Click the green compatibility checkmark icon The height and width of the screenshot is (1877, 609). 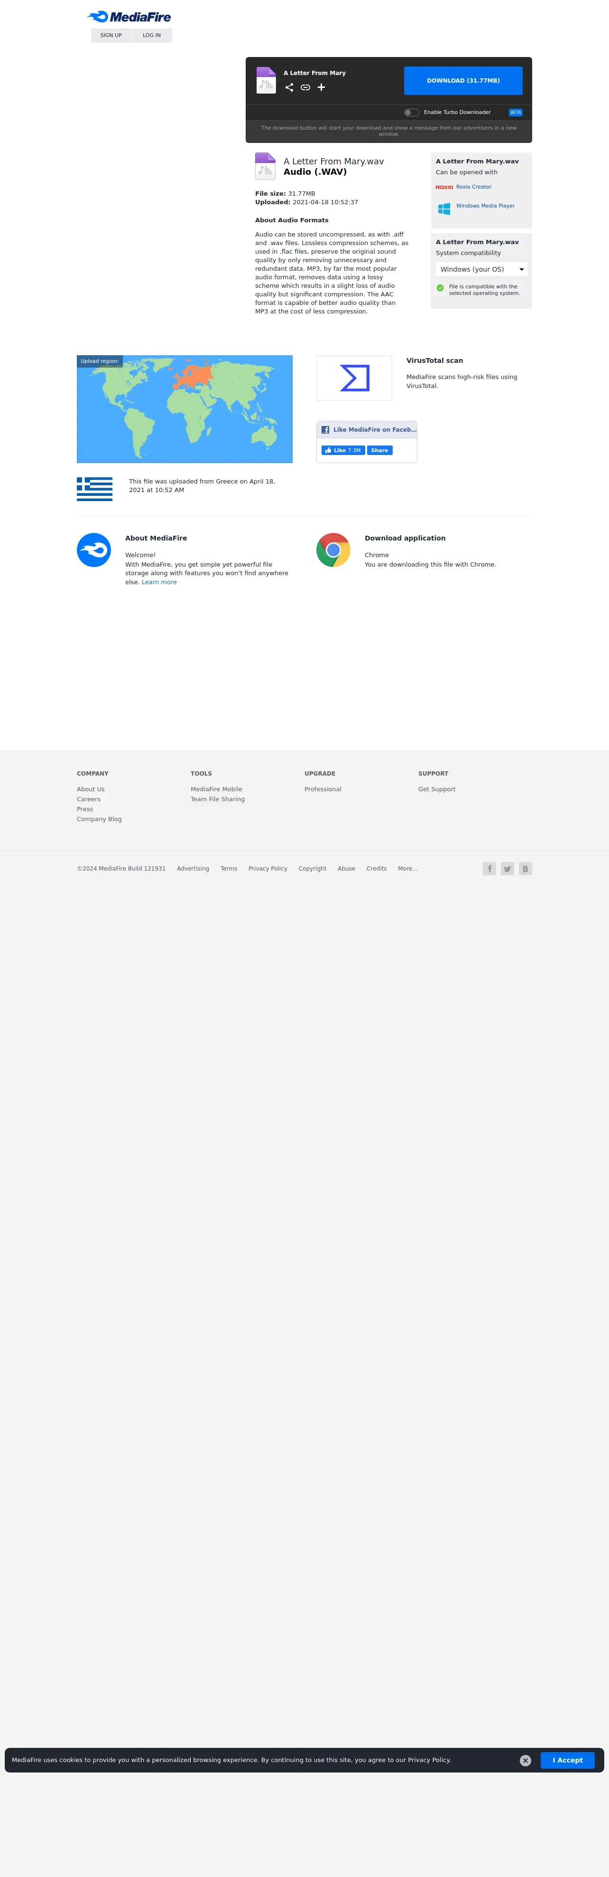[440, 288]
